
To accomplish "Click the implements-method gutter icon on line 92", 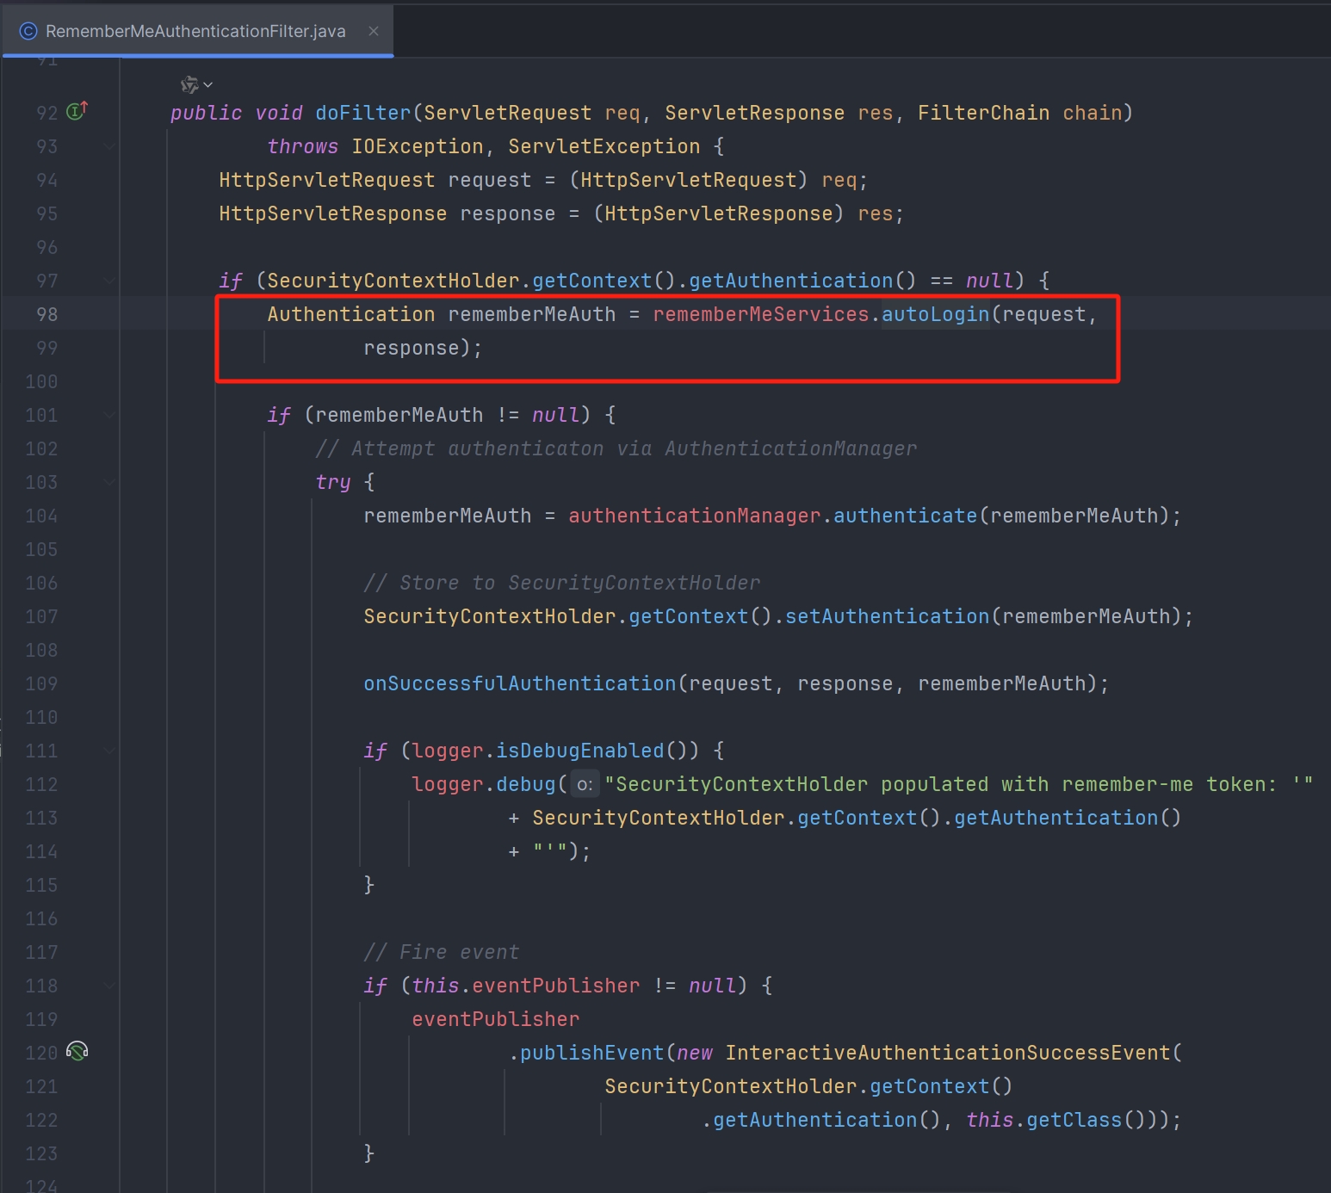I will tap(77, 111).
